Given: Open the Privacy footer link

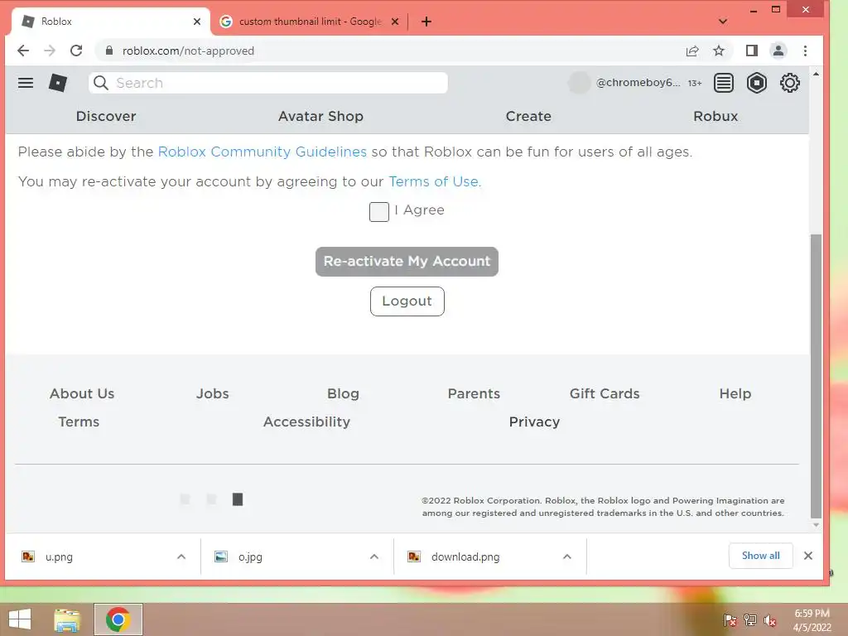Looking at the screenshot, I should click(x=534, y=422).
